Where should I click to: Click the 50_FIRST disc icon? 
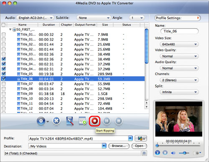pyautogui.click(x=14, y=30)
